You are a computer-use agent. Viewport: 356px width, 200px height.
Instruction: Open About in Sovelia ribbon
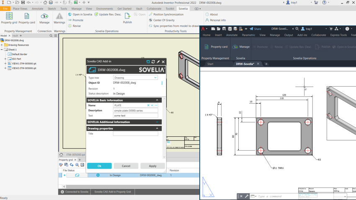pyautogui.click(x=212, y=14)
